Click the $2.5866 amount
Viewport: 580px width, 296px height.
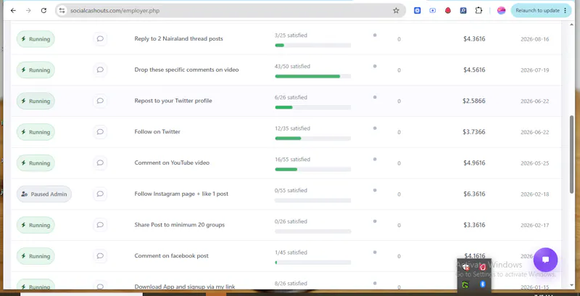coord(474,101)
